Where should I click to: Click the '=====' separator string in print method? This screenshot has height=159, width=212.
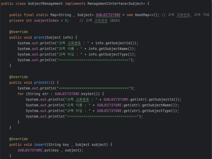pyautogui.click(x=94, y=60)
